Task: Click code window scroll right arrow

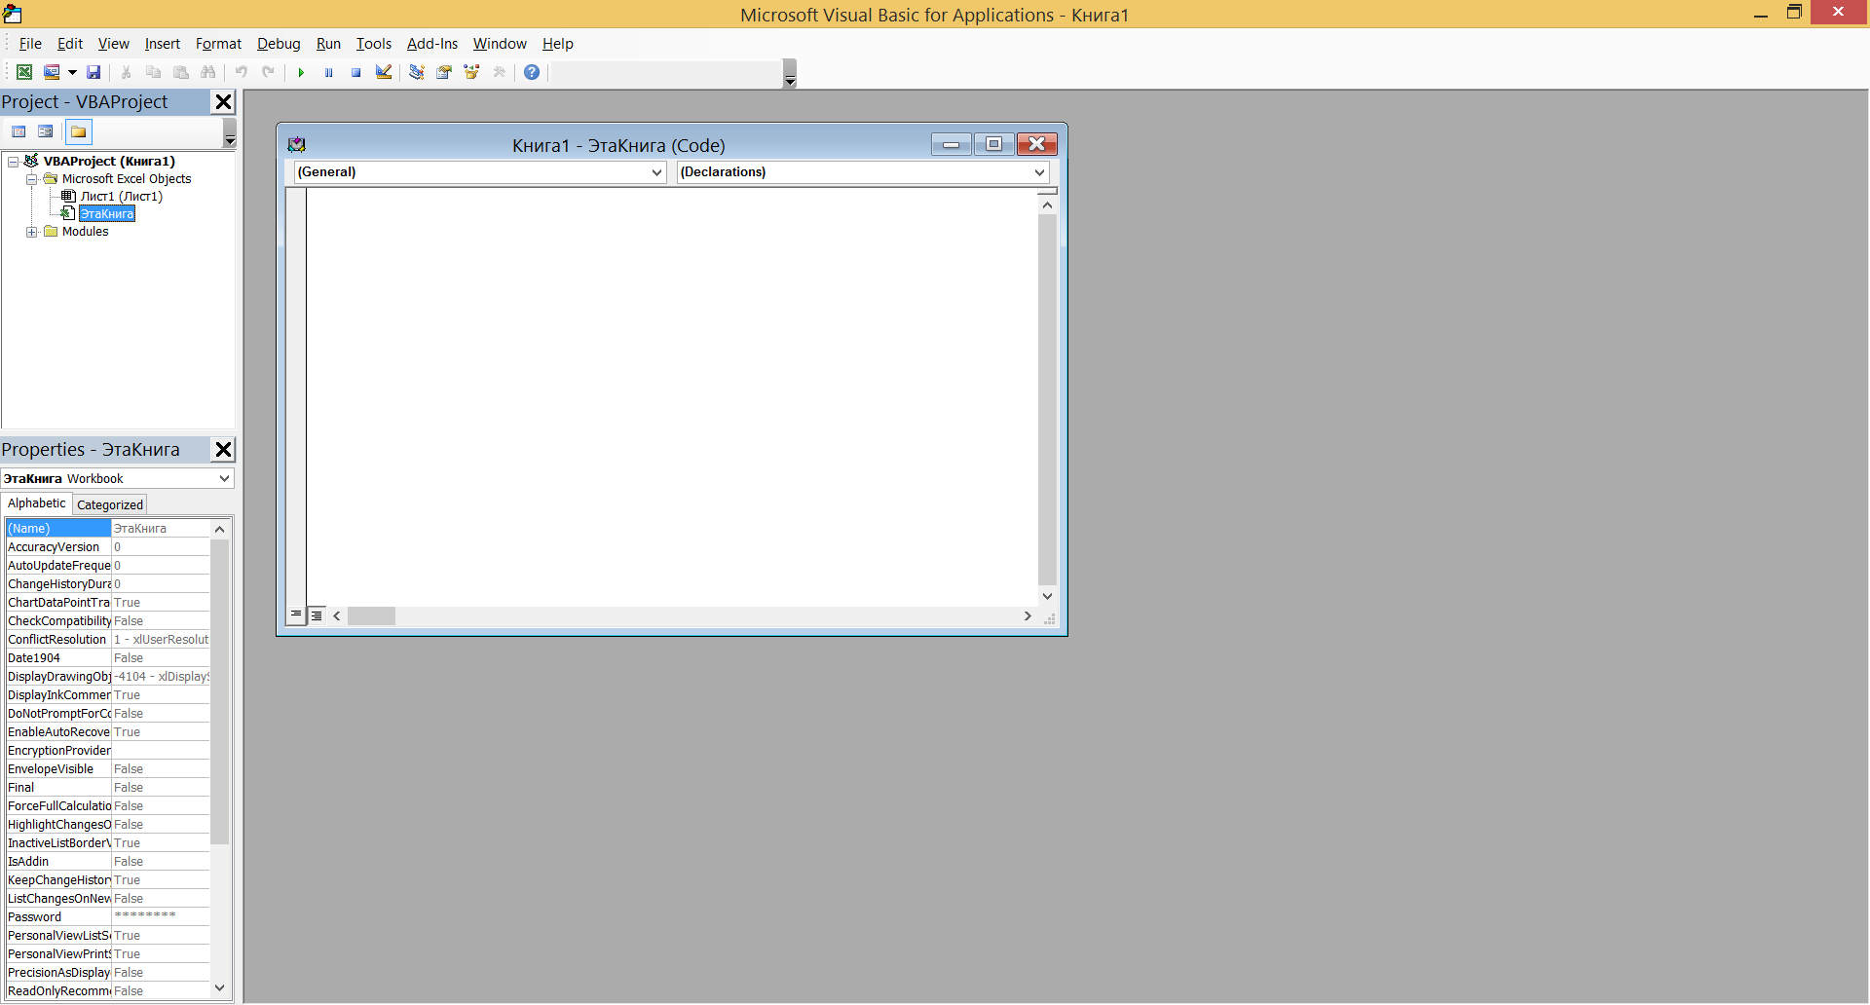Action: point(1027,615)
